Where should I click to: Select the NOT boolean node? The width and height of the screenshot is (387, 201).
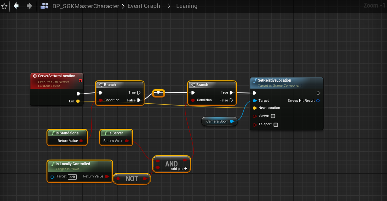click(132, 179)
